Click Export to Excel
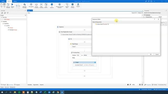 pos(72,5)
